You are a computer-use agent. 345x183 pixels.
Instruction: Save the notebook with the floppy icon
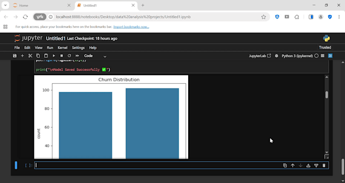pyautogui.click(x=15, y=56)
